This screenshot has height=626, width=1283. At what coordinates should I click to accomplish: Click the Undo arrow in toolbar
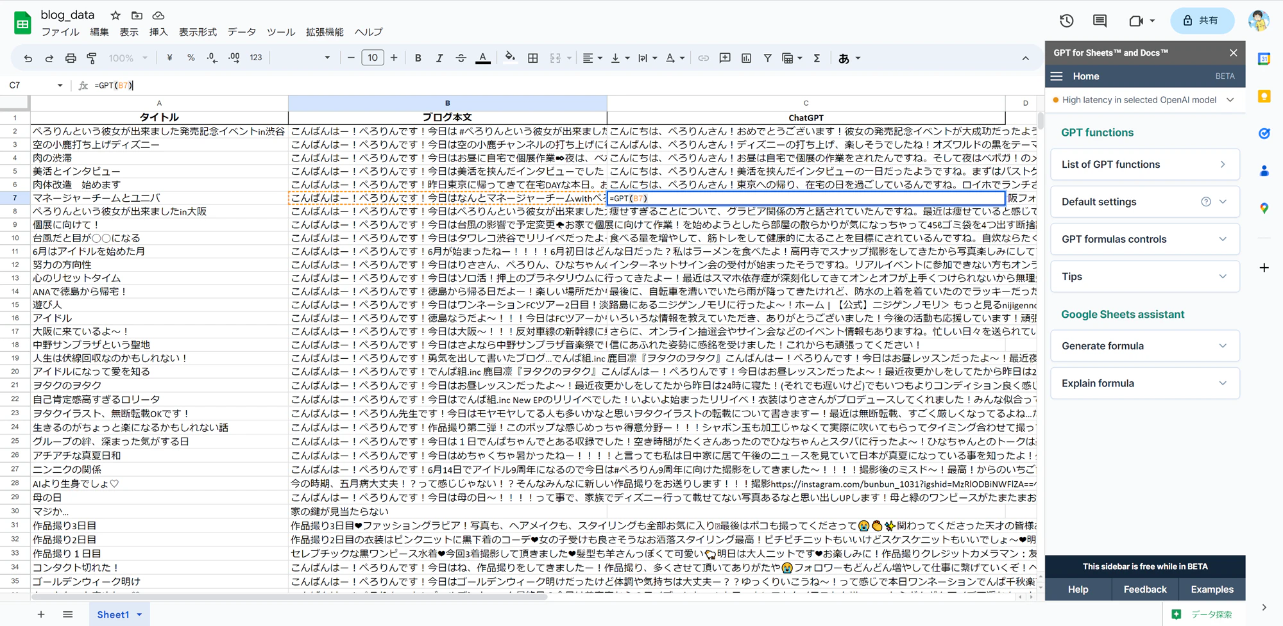[28, 58]
